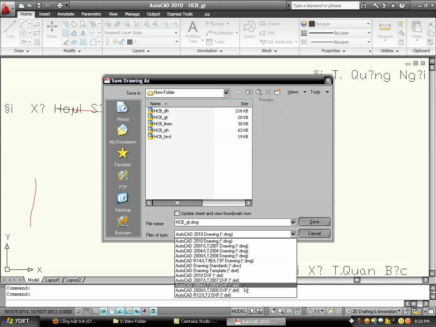This screenshot has height=327, width=436.
Task: Click the Favorites star in title bar
Action: (393, 5)
